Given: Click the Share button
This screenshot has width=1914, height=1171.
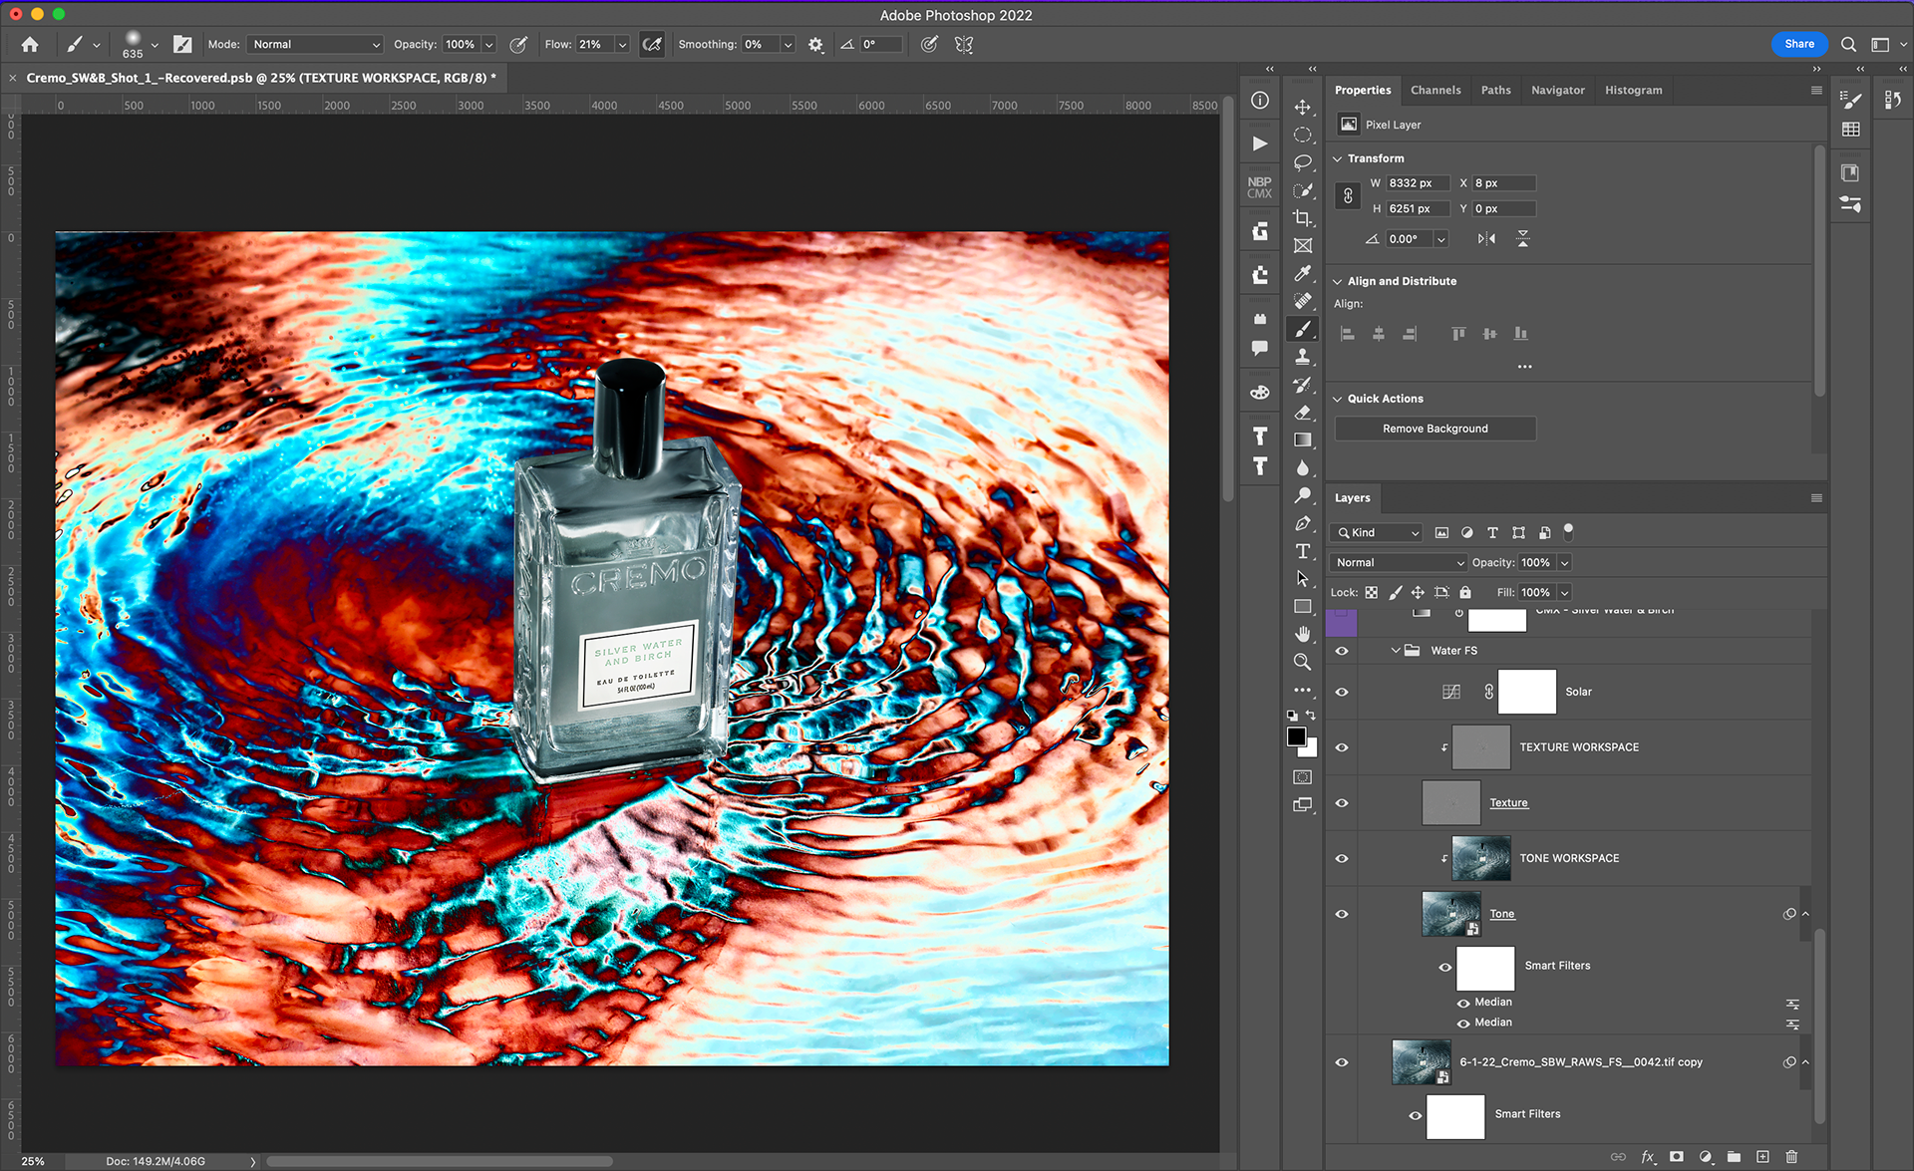Looking at the screenshot, I should pos(1798,44).
